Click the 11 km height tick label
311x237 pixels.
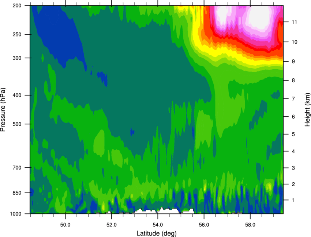pos(294,22)
